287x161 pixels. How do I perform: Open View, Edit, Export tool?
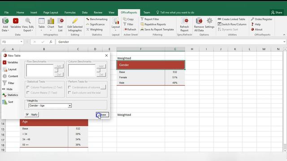click(28, 25)
